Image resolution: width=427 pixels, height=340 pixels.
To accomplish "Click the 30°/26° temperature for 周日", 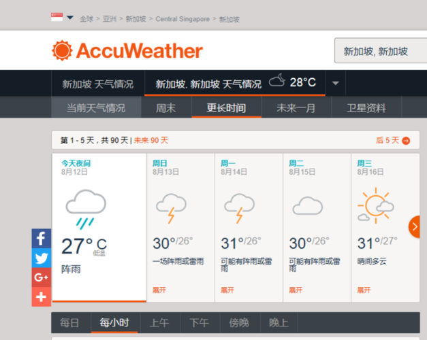I will click(x=173, y=243).
